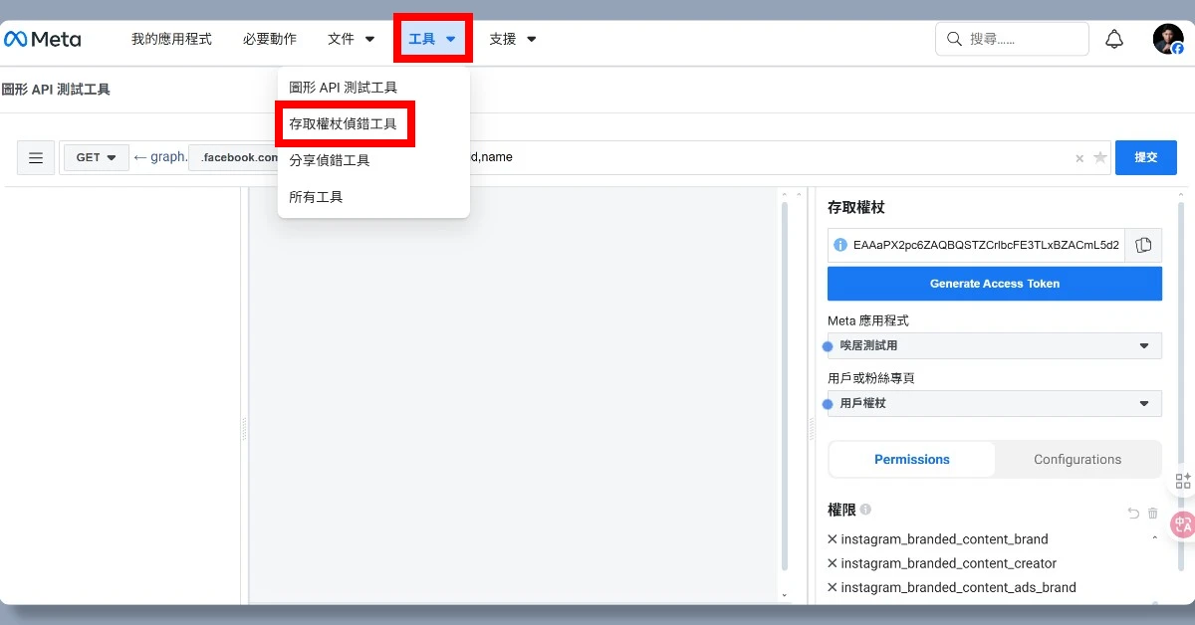Click the 圖形 API 測試工具 page title
1195x625 pixels.
coord(56,90)
